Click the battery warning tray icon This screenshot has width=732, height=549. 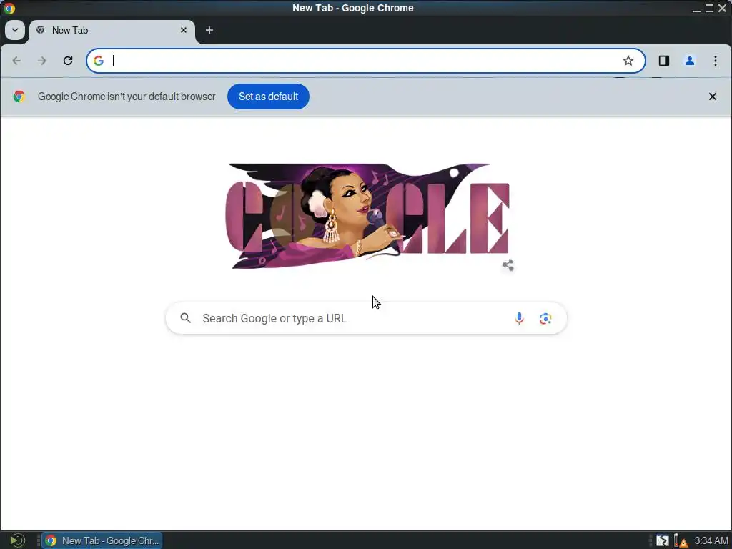[681, 540]
